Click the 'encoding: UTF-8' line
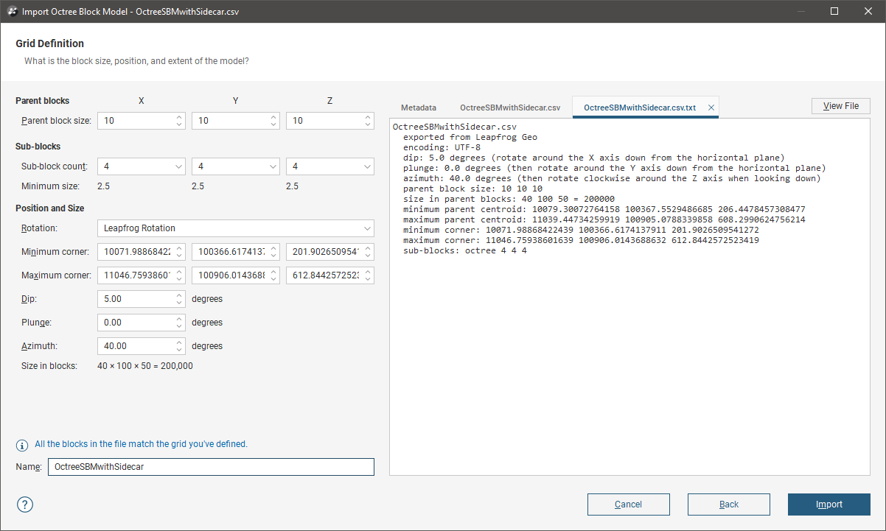The height and width of the screenshot is (531, 886). point(442,147)
